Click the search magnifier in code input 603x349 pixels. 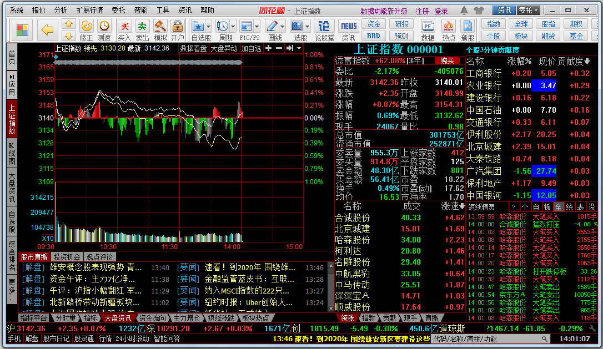[545, 339]
